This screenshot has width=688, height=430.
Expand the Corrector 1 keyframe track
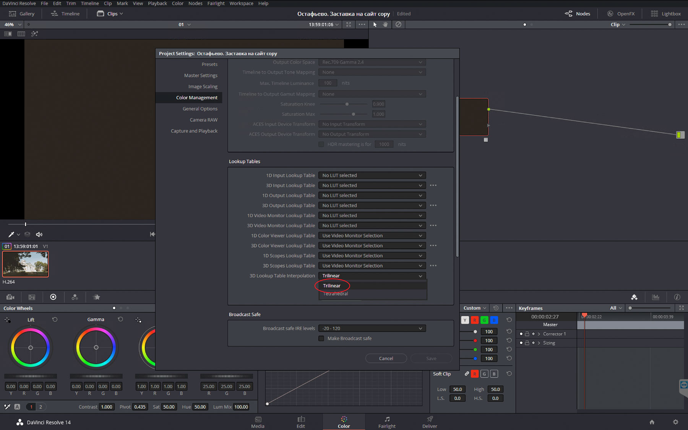coord(539,334)
